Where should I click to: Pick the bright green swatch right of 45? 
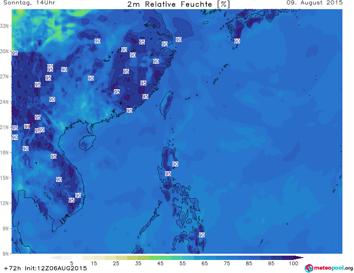point(166,258)
